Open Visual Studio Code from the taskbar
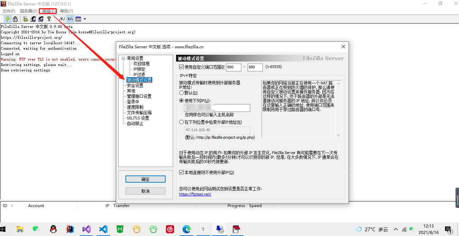Image resolution: width=459 pixels, height=236 pixels. pyautogui.click(x=103, y=229)
